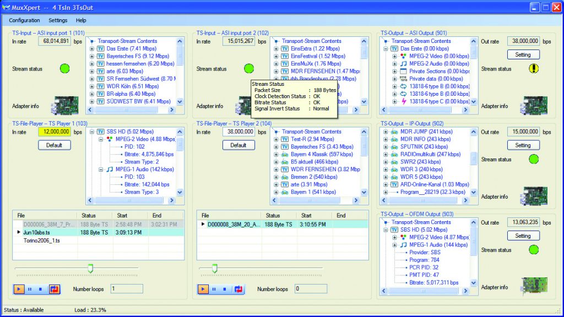564x317 pixels.
Task: Collapse Das Erste (0.00 kbps) in ASI Output
Action: [386, 48]
